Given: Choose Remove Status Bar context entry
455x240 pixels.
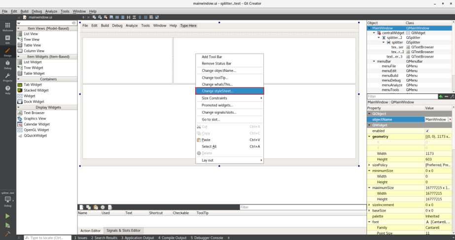Looking at the screenshot, I should click(x=230, y=63).
